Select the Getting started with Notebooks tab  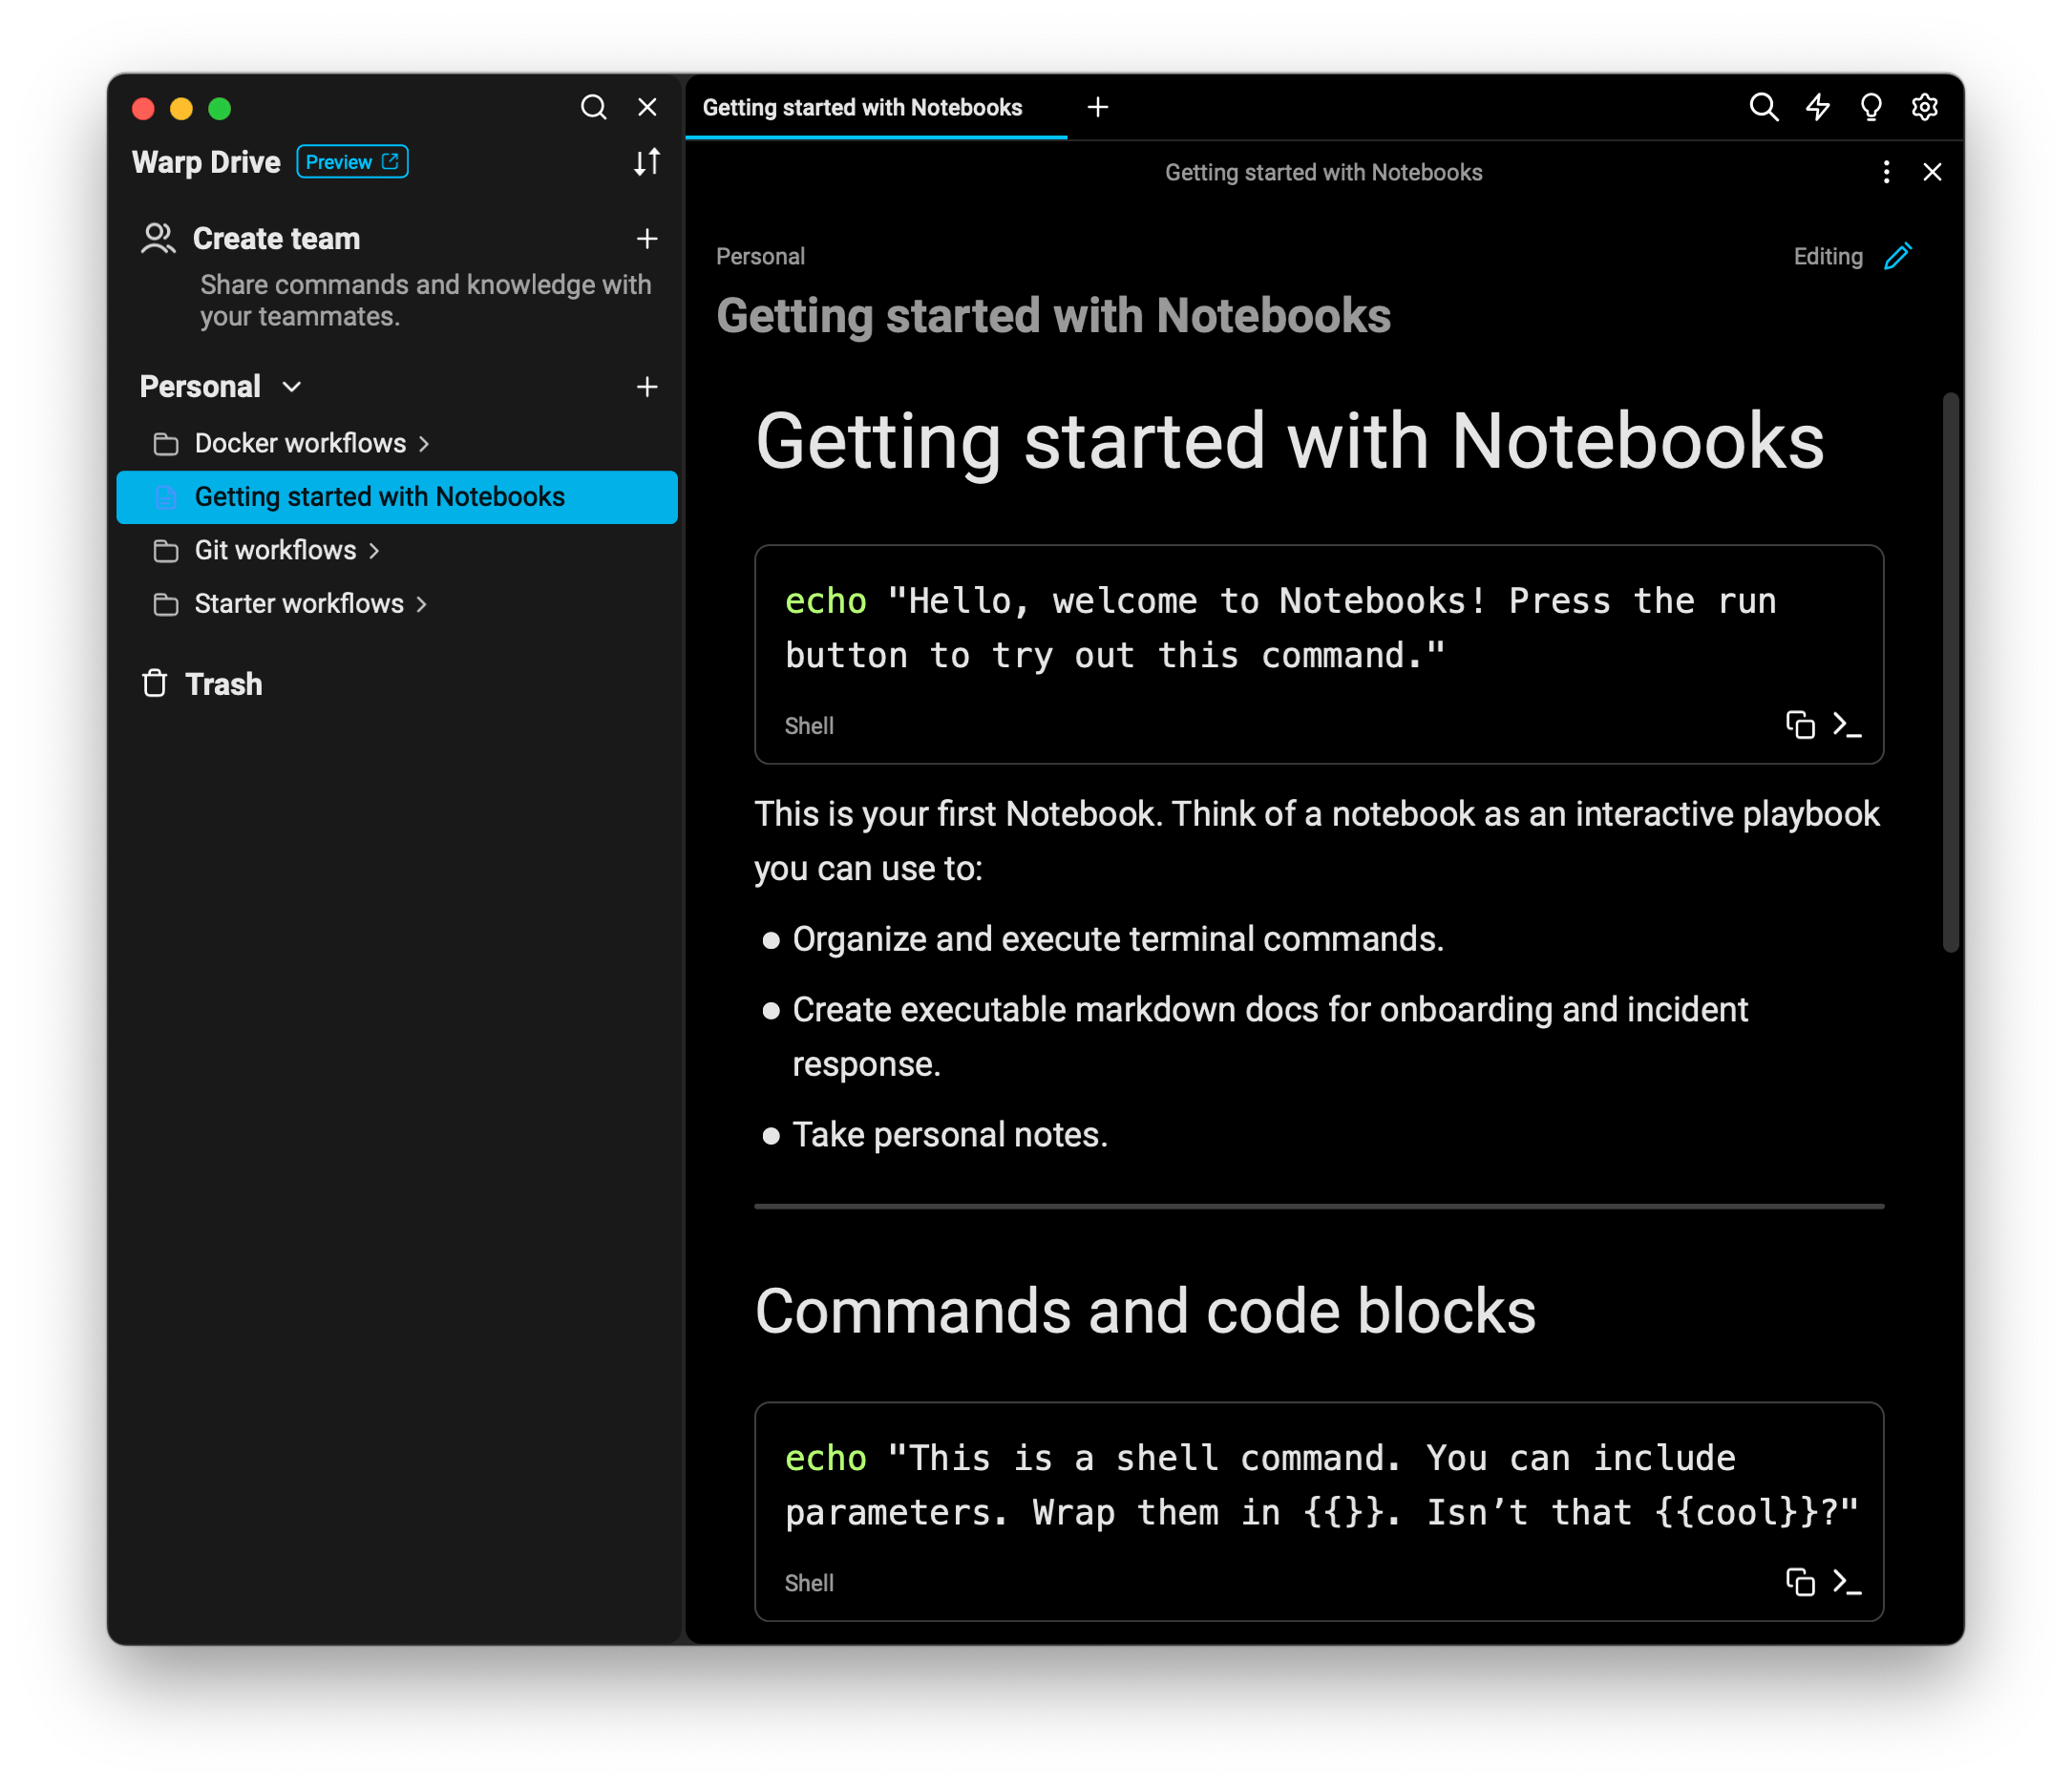(x=862, y=107)
